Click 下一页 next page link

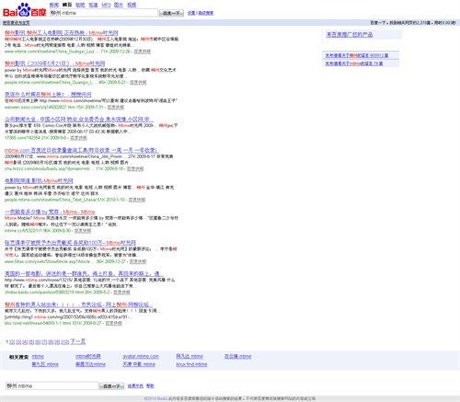pos(78,341)
